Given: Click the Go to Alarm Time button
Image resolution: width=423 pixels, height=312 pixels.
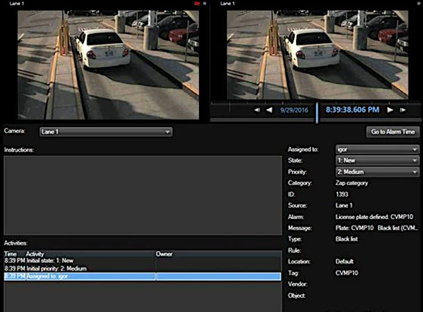Looking at the screenshot, I should pos(392,132).
